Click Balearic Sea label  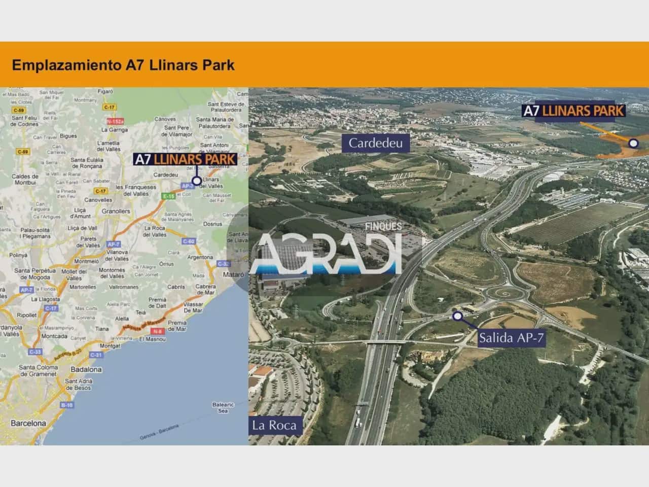tap(223, 407)
